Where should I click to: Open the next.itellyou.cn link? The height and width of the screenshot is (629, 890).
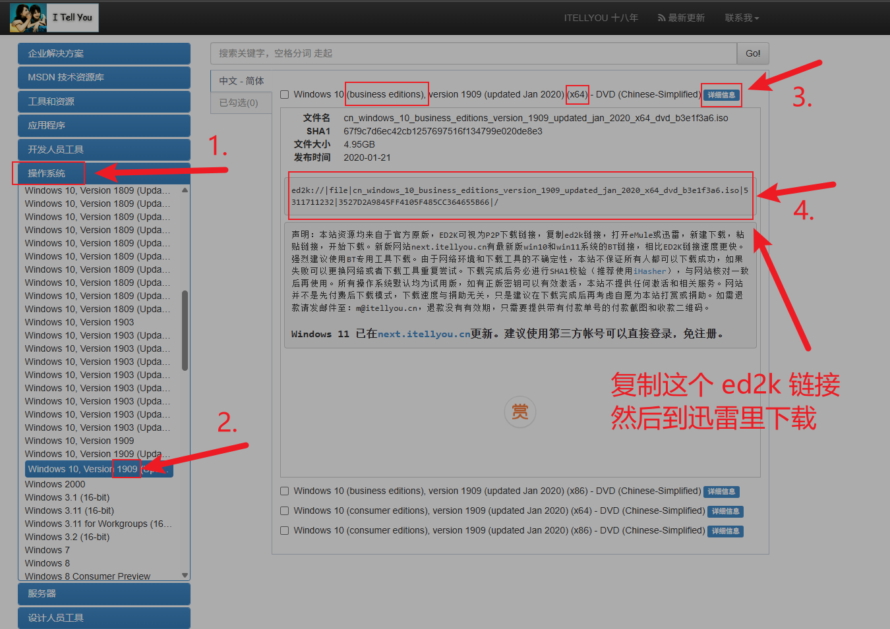(424, 335)
